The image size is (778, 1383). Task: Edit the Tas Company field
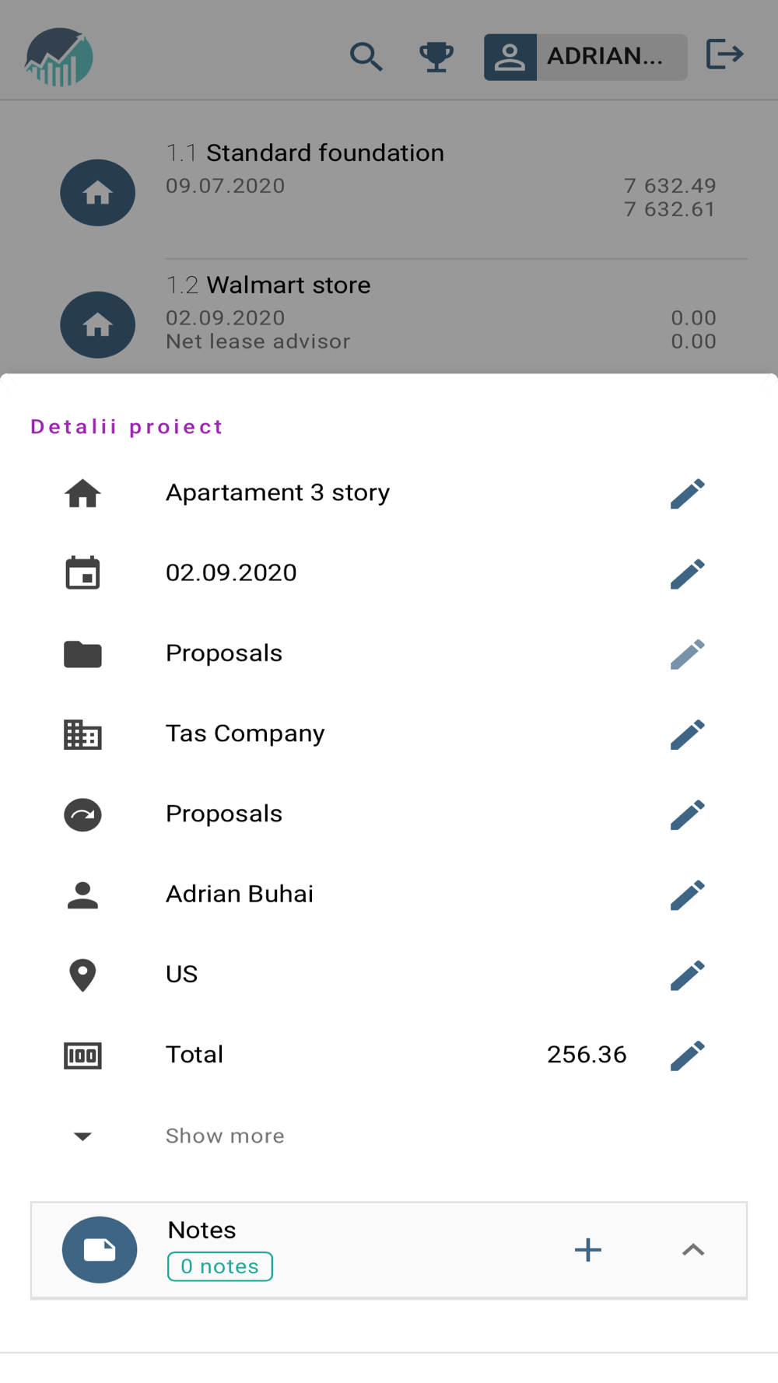coord(688,734)
